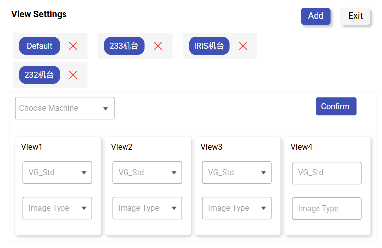Expand View2 VG_Std dropdown
382x248 pixels.
(x=147, y=173)
